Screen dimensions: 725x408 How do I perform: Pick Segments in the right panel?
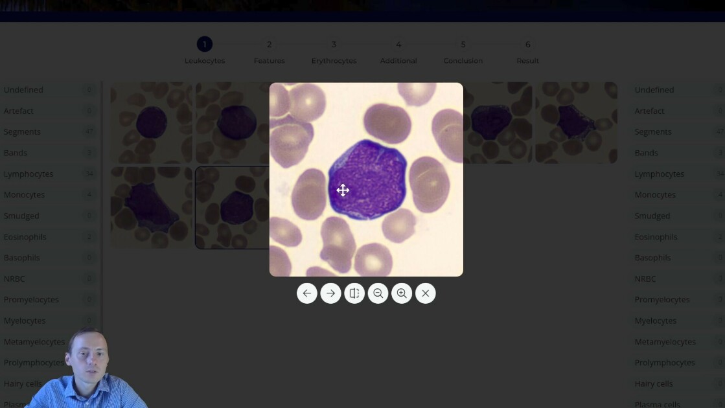click(x=653, y=132)
